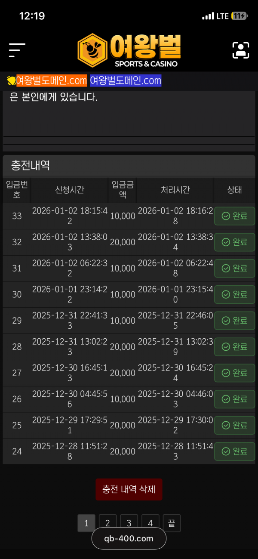Image resolution: width=258 pixels, height=559 pixels.
Task: Click the 완료 status for deposit 26
Action: [x=234, y=399]
